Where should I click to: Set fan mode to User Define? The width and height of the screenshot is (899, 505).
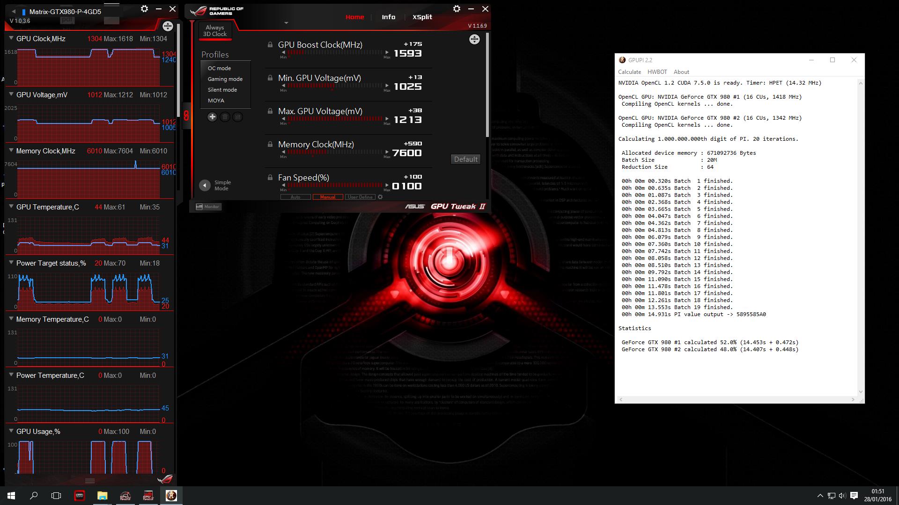360,197
